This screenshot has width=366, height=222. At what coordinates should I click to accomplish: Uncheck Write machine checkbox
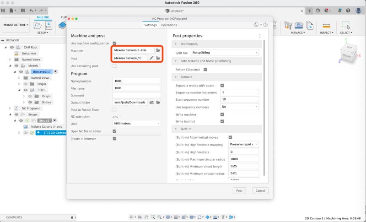point(222,114)
